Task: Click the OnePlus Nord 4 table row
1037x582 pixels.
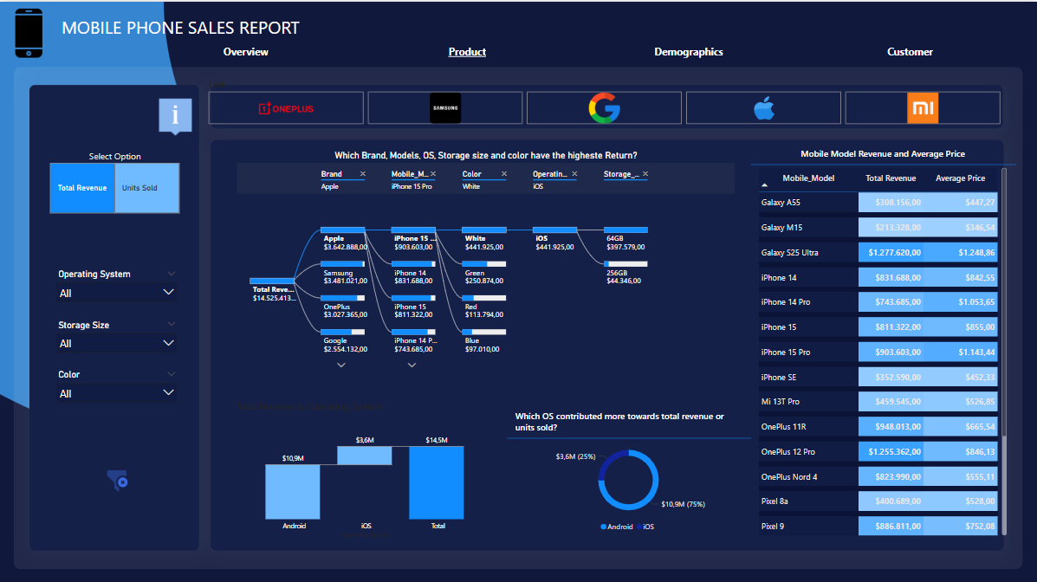Action: coord(878,477)
